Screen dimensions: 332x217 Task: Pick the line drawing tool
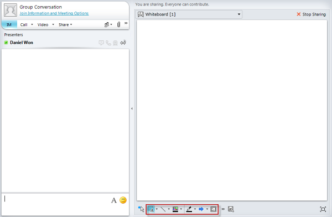[x=163, y=209]
